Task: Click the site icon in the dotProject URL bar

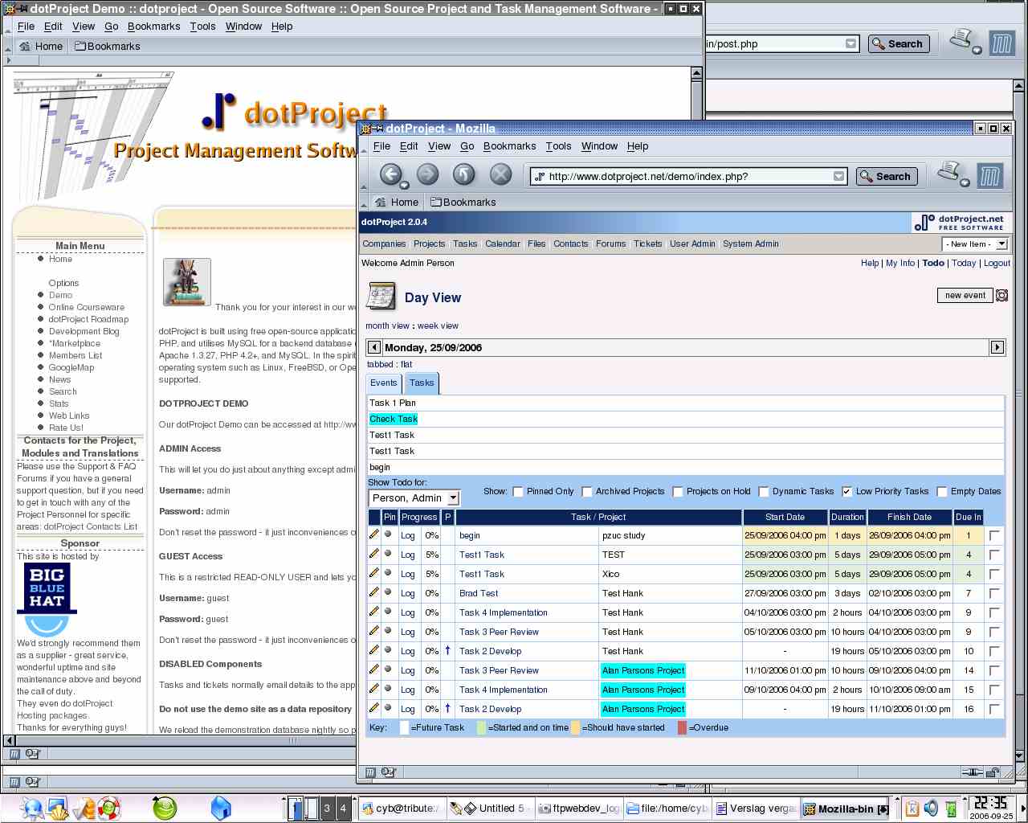Action: point(540,177)
